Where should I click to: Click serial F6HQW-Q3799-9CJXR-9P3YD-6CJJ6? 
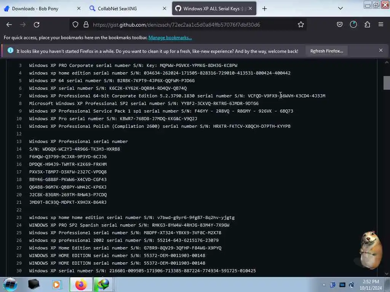click(68, 157)
